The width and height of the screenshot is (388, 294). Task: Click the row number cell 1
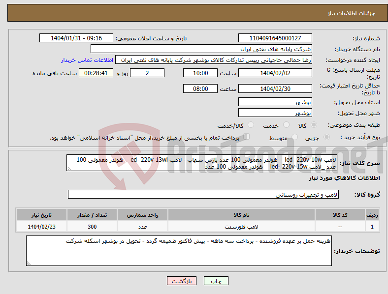(372, 227)
